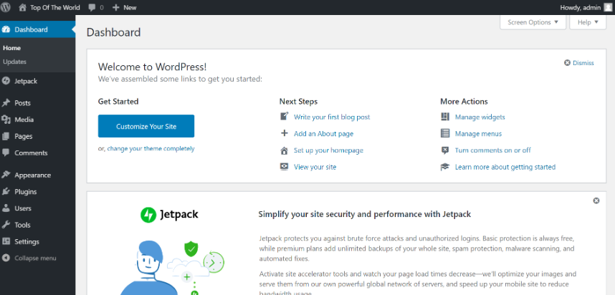Click the Comments icon in sidebar

6,153
